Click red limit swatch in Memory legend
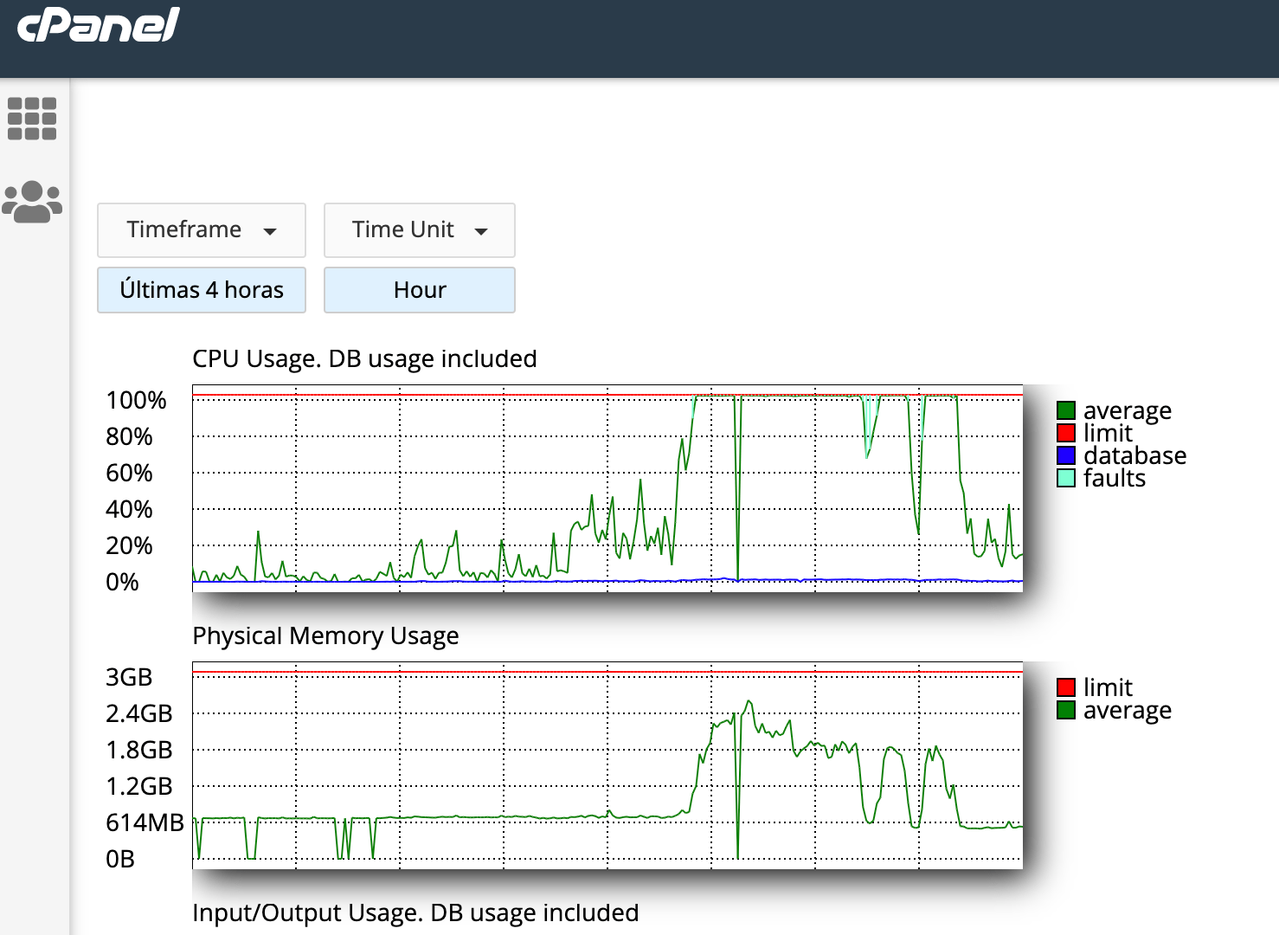This screenshot has height=935, width=1279. [1066, 687]
